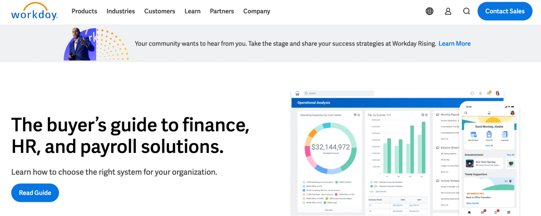
Task: Follow the Learn More banner link
Action: tap(455, 44)
